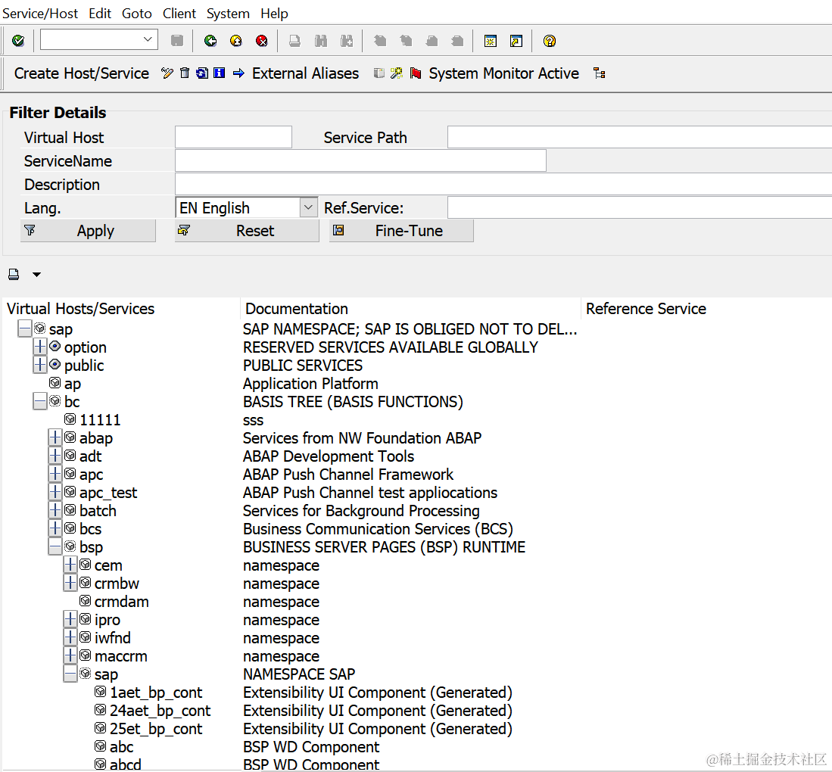Click the Save disk icon
The height and width of the screenshot is (772, 832).
click(176, 41)
